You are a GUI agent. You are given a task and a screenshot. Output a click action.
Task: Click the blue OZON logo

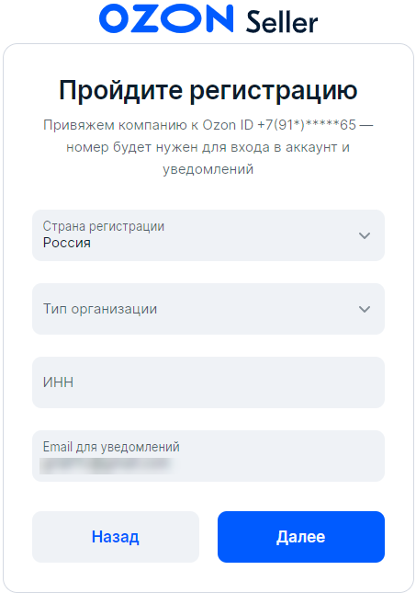(x=166, y=18)
